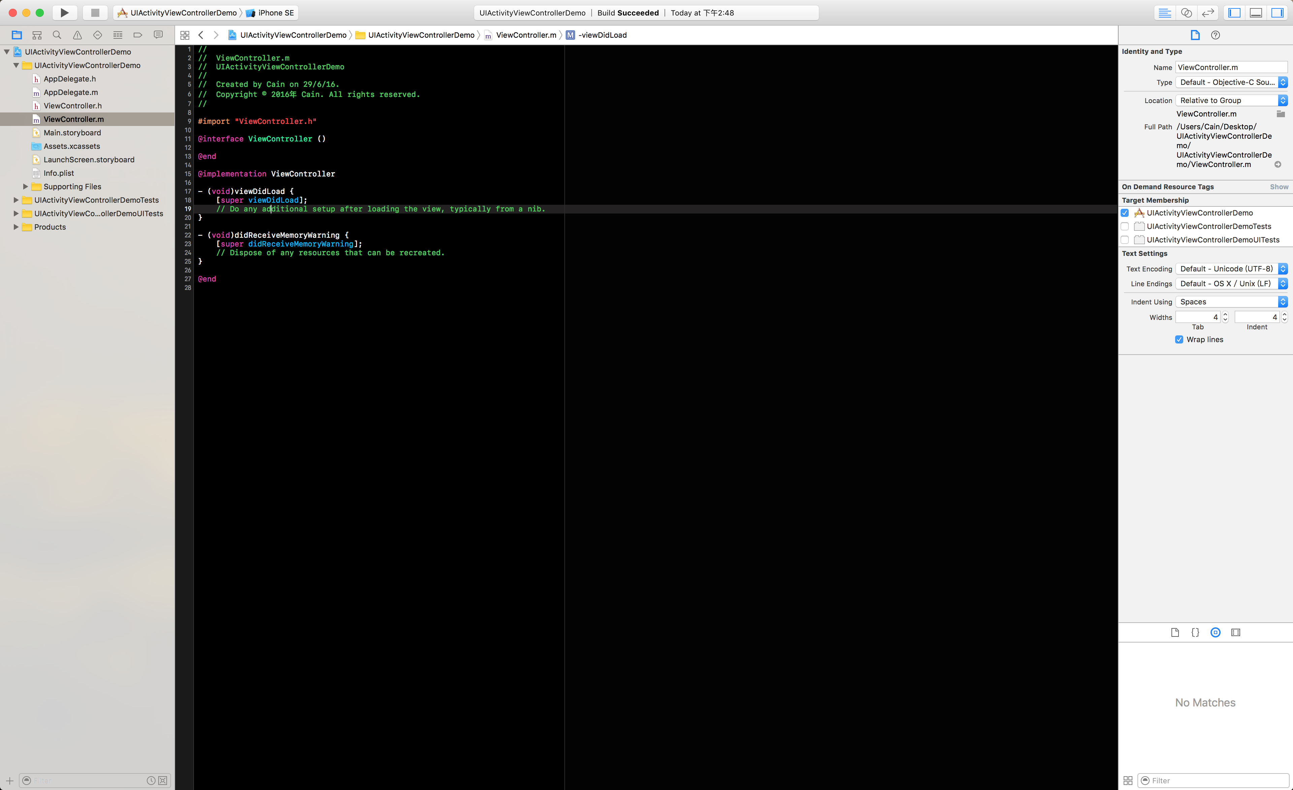This screenshot has height=790, width=1293.
Task: Hide the Navigator panel
Action: 1234,12
